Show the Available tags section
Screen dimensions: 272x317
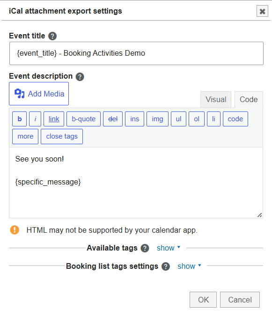point(169,248)
